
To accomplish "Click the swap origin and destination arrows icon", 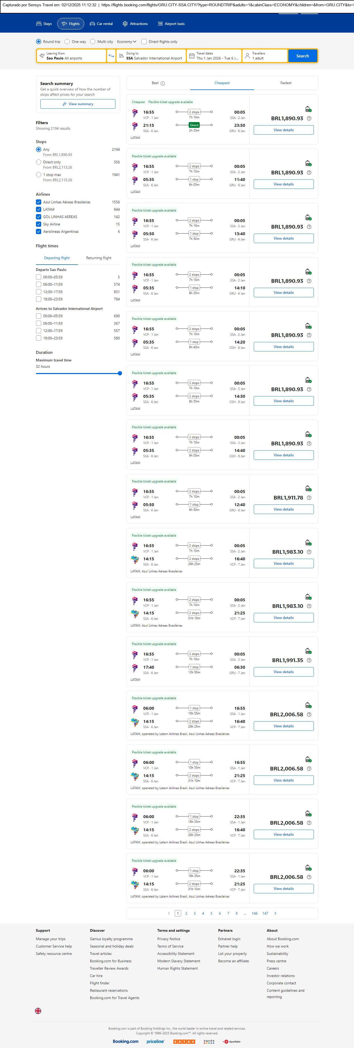I will 111,56.
